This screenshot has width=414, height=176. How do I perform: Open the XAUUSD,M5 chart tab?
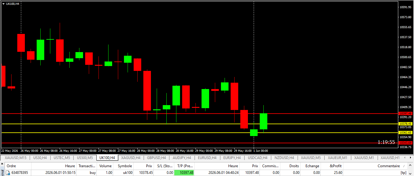pos(311,158)
